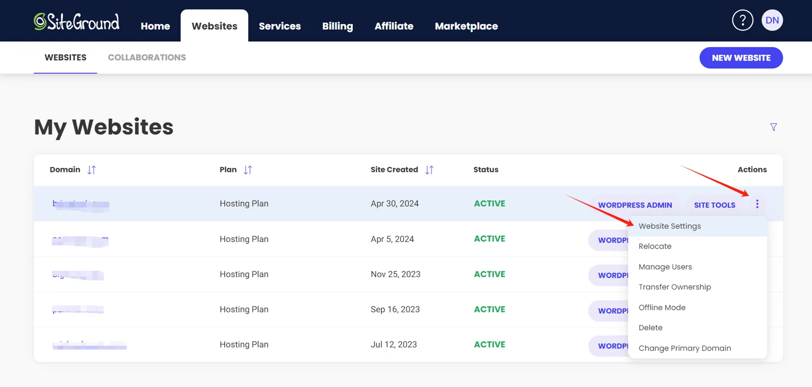Choose Offline Mode from the menu
Image resolution: width=812 pixels, height=387 pixels.
(697, 307)
